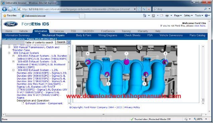Open the Favorites star button
213x123 pixels.
pos(10,16)
